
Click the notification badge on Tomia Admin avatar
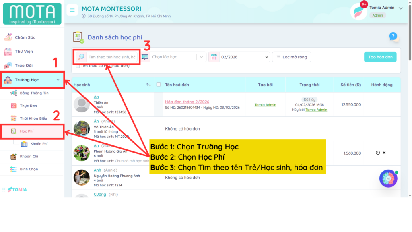(x=364, y=4)
